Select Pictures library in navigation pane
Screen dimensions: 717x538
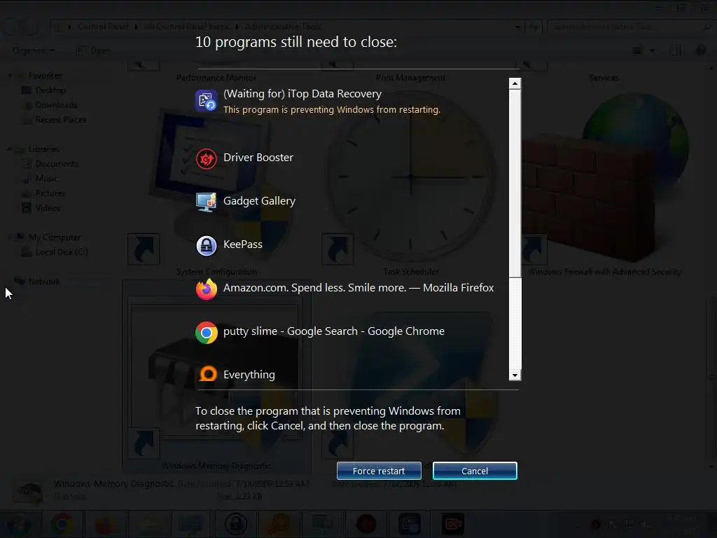click(50, 193)
